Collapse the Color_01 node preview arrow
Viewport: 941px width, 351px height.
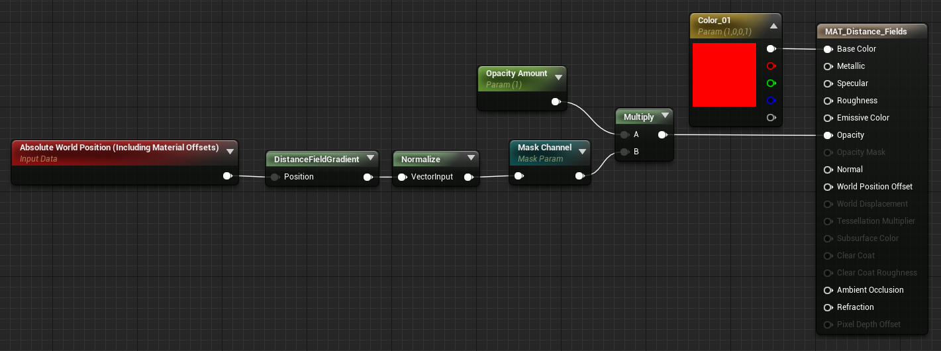point(773,26)
